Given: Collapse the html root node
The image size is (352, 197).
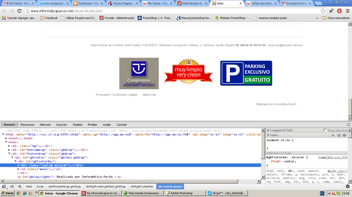Looking at the screenshot, I should 3,135.
